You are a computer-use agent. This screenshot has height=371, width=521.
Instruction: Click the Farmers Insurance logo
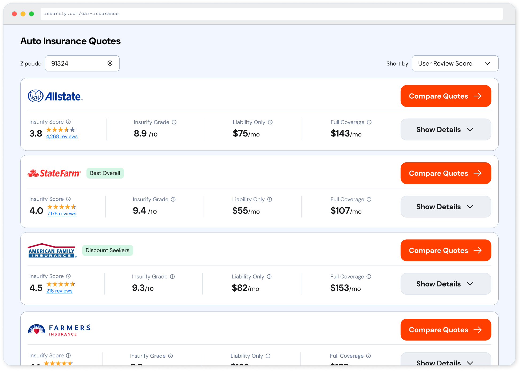pos(59,330)
